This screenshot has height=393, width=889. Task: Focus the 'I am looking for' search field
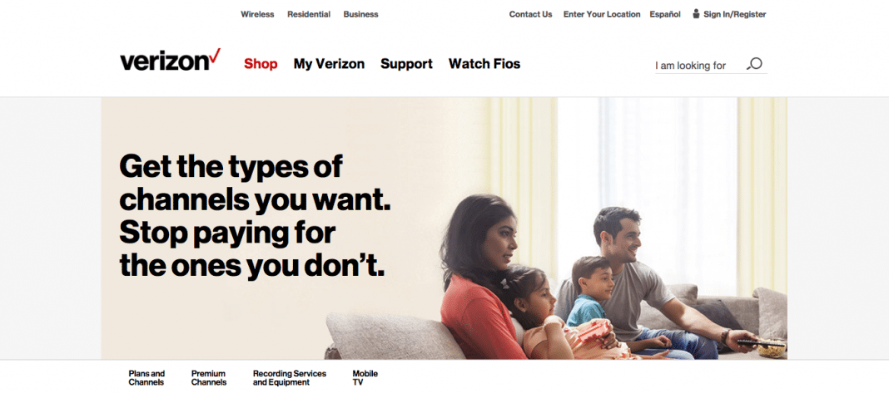(698, 66)
